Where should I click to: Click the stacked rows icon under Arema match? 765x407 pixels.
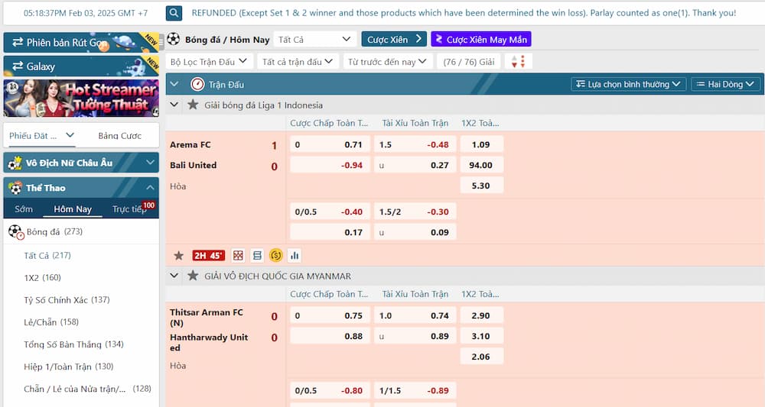[257, 256]
